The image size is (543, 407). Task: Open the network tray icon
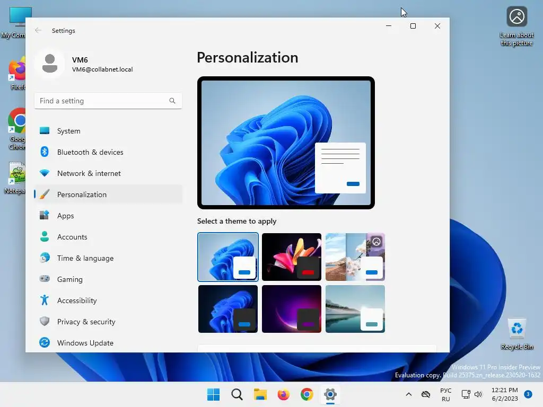pyautogui.click(x=466, y=394)
